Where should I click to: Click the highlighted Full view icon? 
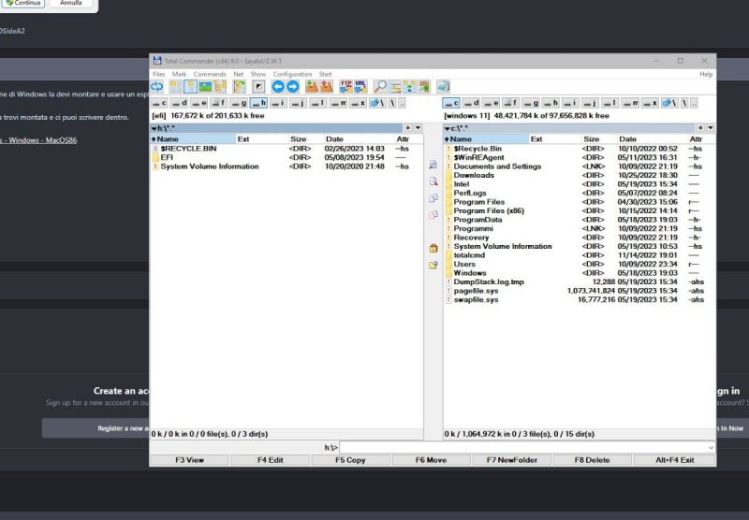pyautogui.click(x=191, y=87)
